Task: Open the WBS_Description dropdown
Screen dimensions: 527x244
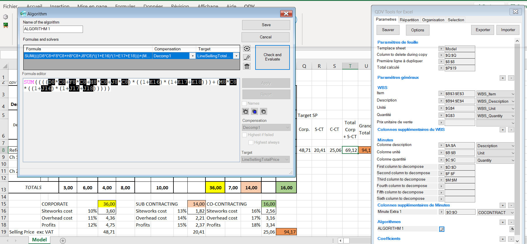Action: [x=496, y=101]
